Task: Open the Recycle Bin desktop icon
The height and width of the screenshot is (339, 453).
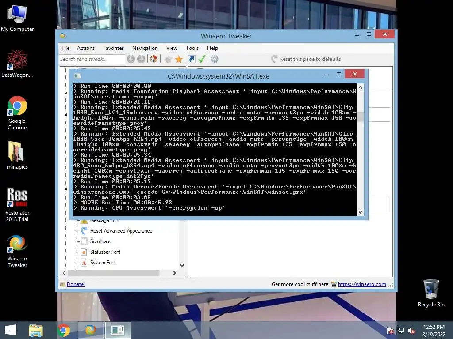Action: [x=431, y=293]
